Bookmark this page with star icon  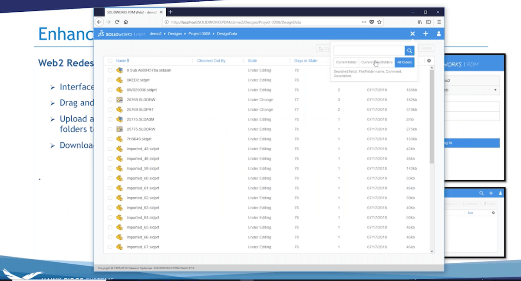(379, 22)
